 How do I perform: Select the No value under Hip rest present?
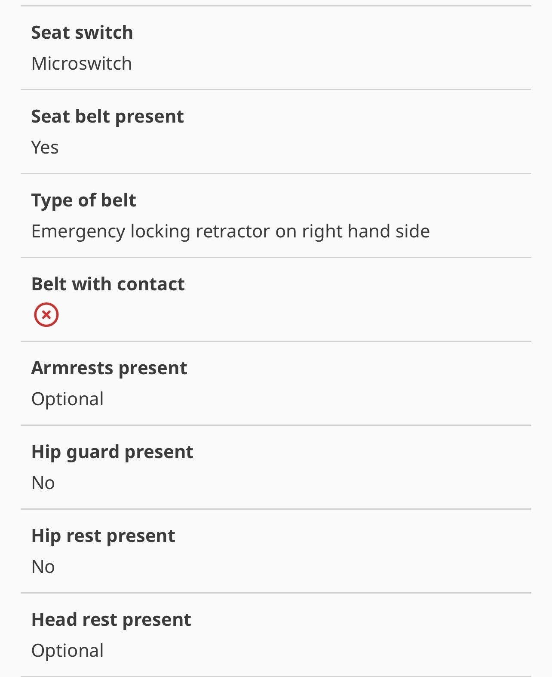tap(43, 567)
